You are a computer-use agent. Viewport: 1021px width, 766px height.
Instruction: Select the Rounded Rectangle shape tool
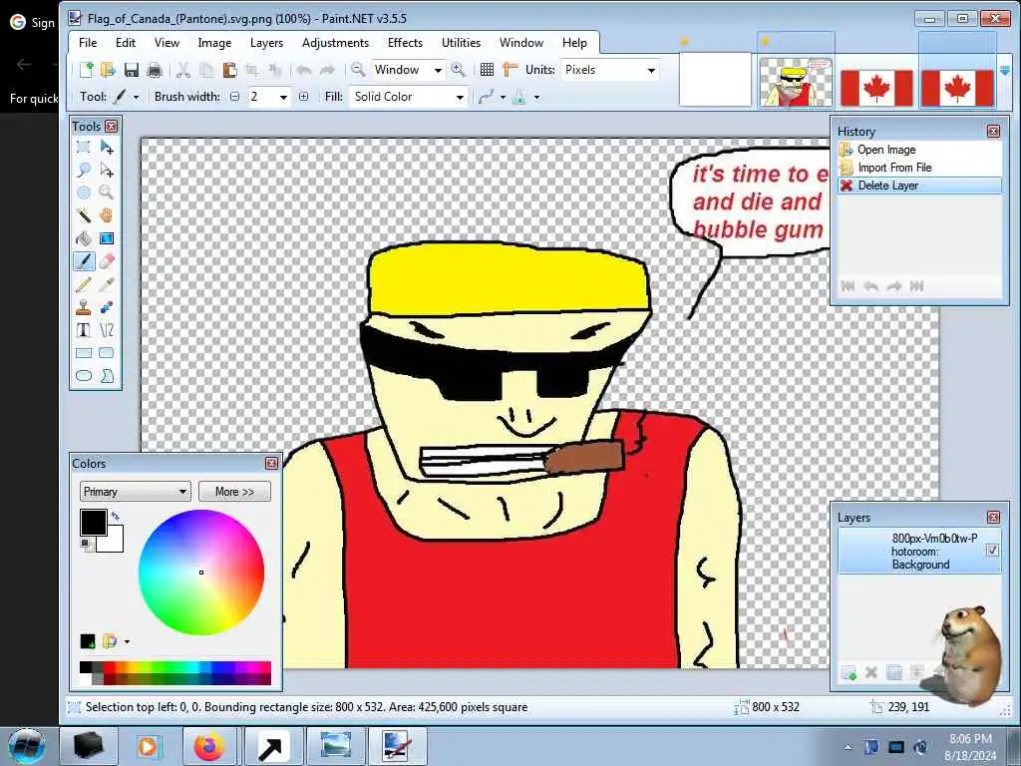[x=107, y=353]
